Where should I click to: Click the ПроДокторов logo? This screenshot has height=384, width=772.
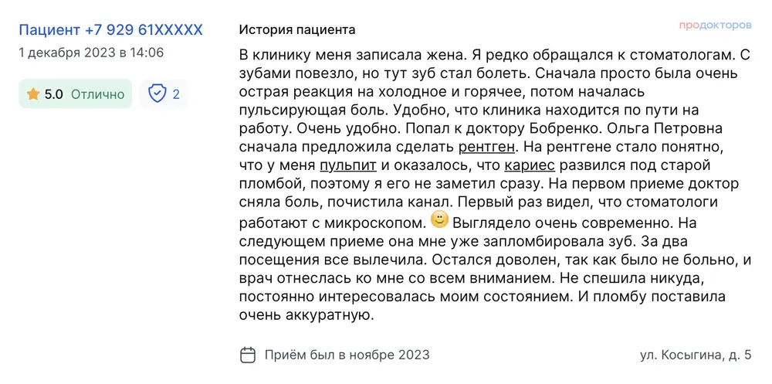point(715,25)
